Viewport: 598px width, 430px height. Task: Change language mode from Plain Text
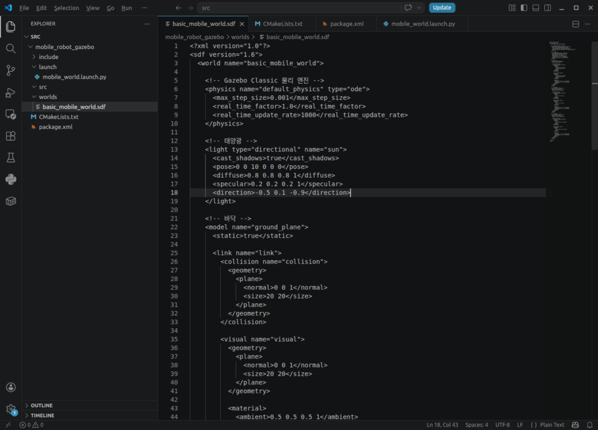pos(552,425)
